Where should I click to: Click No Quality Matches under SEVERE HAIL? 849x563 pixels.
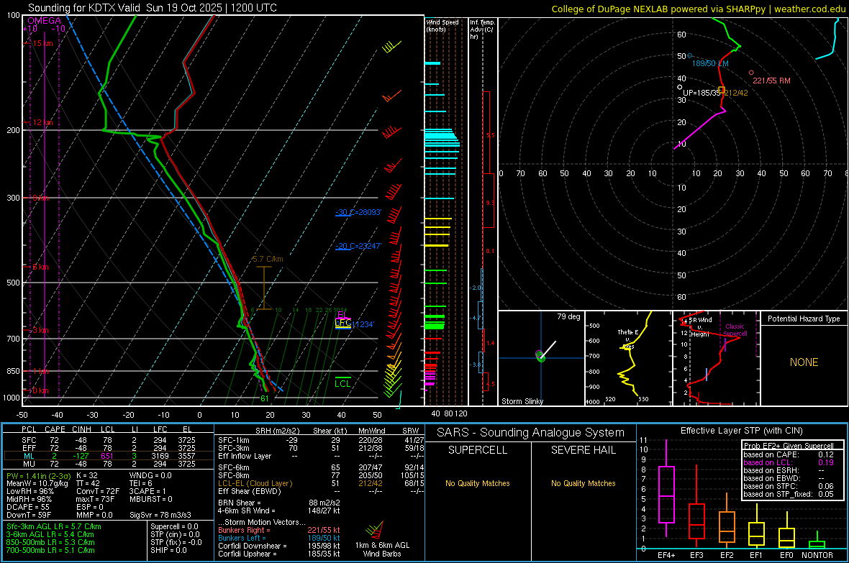tap(583, 483)
